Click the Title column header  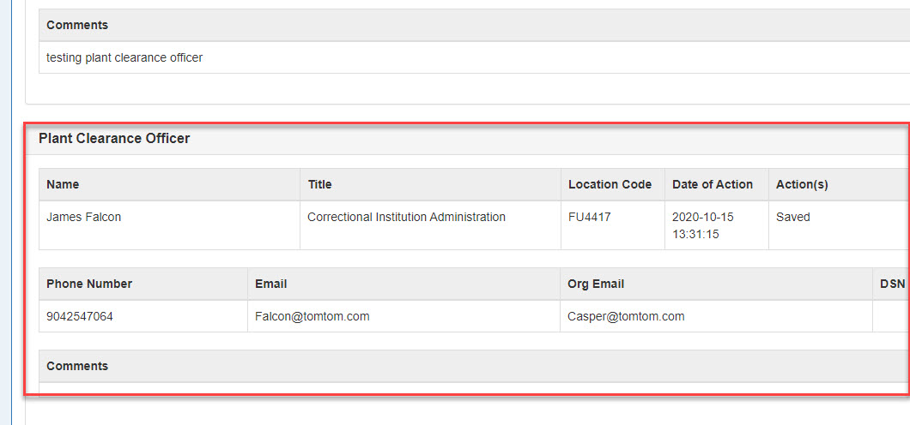point(319,184)
